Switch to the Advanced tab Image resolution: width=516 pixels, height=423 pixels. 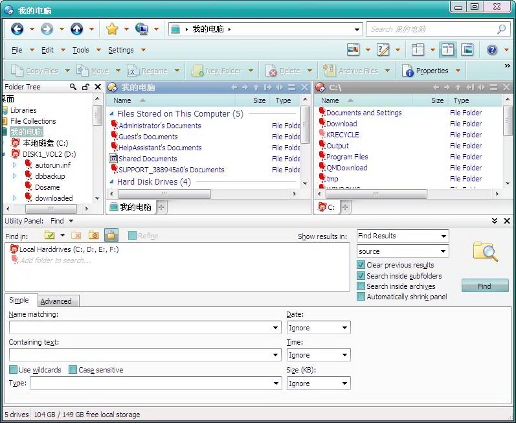pyautogui.click(x=56, y=301)
